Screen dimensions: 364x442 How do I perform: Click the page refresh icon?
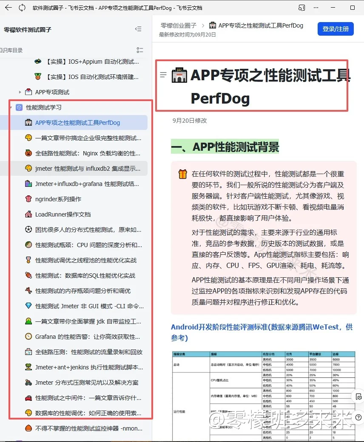click(22, 8)
